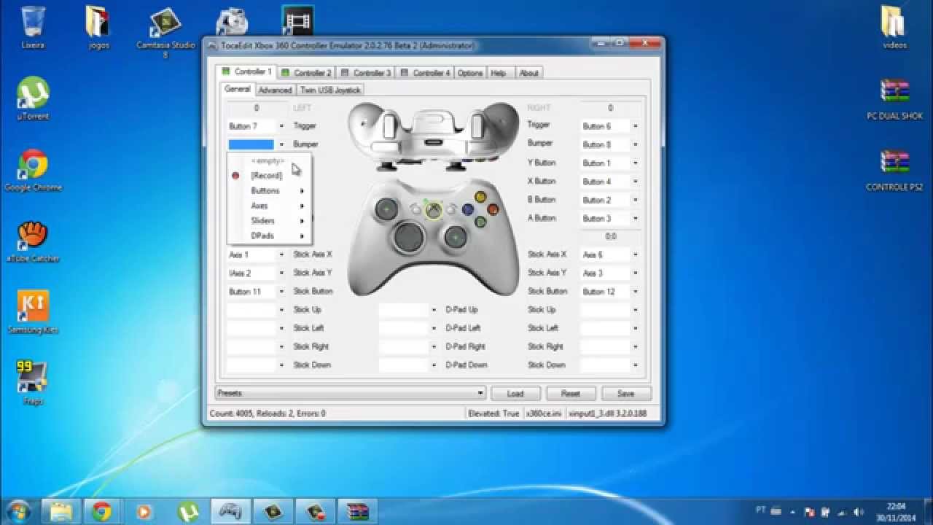Expand the left Stick Axis X dropdown

(281, 254)
